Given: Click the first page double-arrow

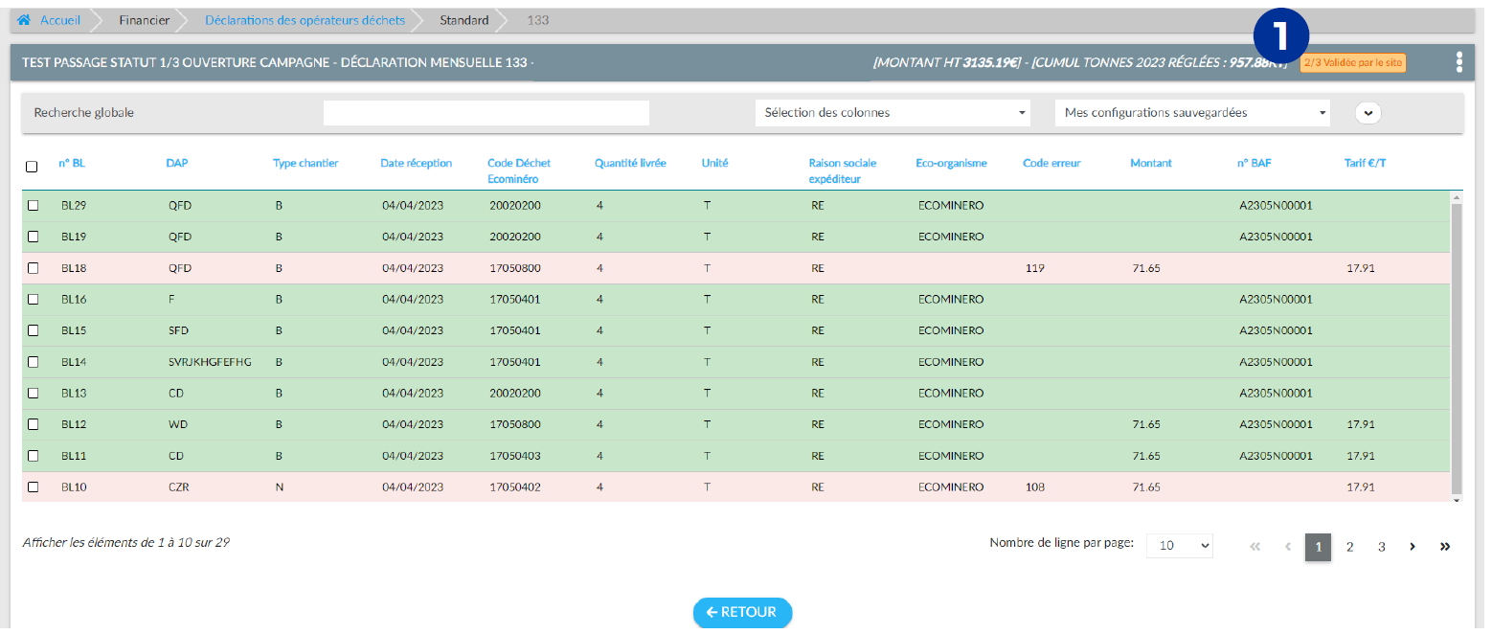Looking at the screenshot, I should (x=1255, y=547).
